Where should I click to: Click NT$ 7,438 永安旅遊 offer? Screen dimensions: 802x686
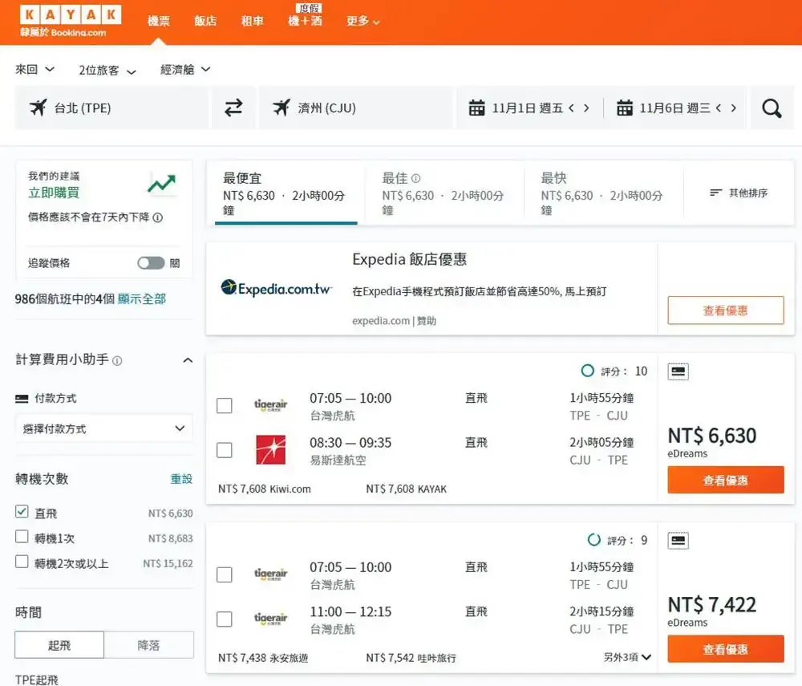click(263, 658)
